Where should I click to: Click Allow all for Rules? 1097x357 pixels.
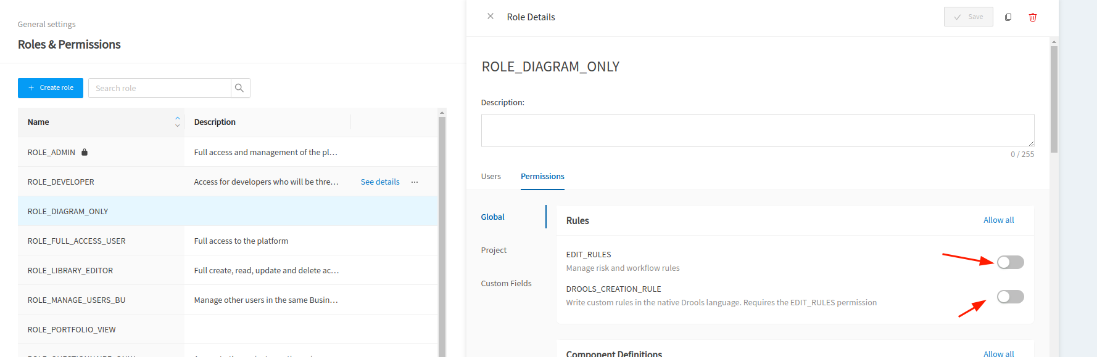[x=998, y=220]
